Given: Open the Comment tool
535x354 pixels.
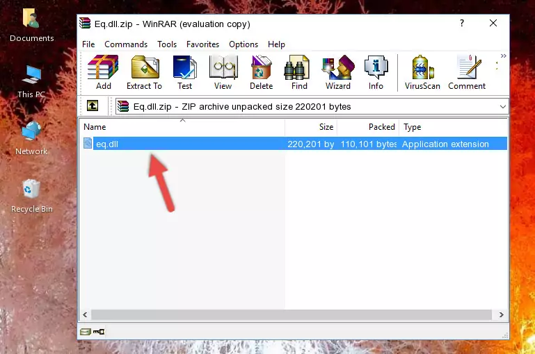Looking at the screenshot, I should click(467, 72).
